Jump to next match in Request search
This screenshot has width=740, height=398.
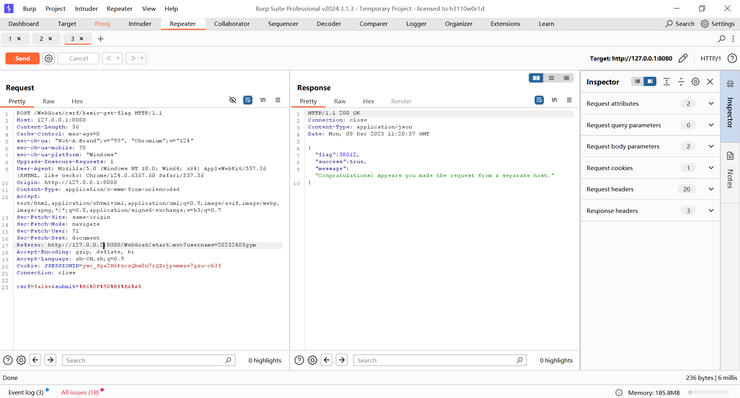pyautogui.click(x=50, y=360)
